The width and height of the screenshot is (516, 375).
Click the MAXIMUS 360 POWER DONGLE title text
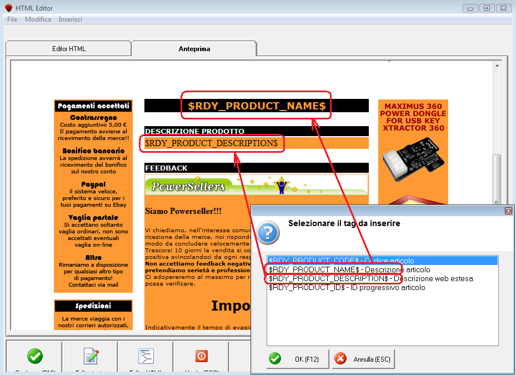point(413,117)
